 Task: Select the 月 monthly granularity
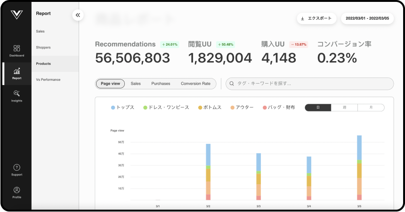click(371, 108)
